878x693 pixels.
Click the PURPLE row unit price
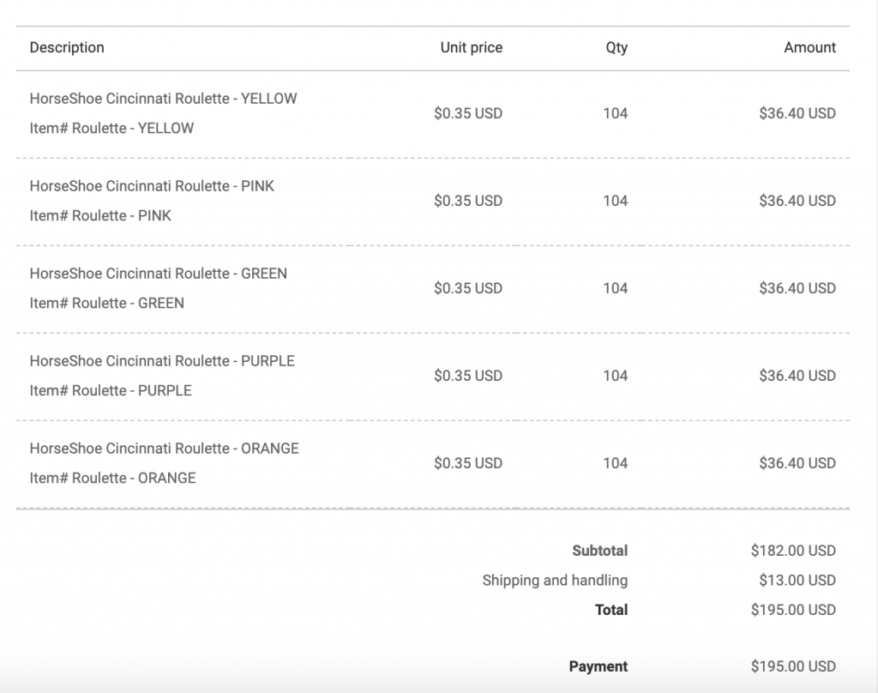(468, 376)
